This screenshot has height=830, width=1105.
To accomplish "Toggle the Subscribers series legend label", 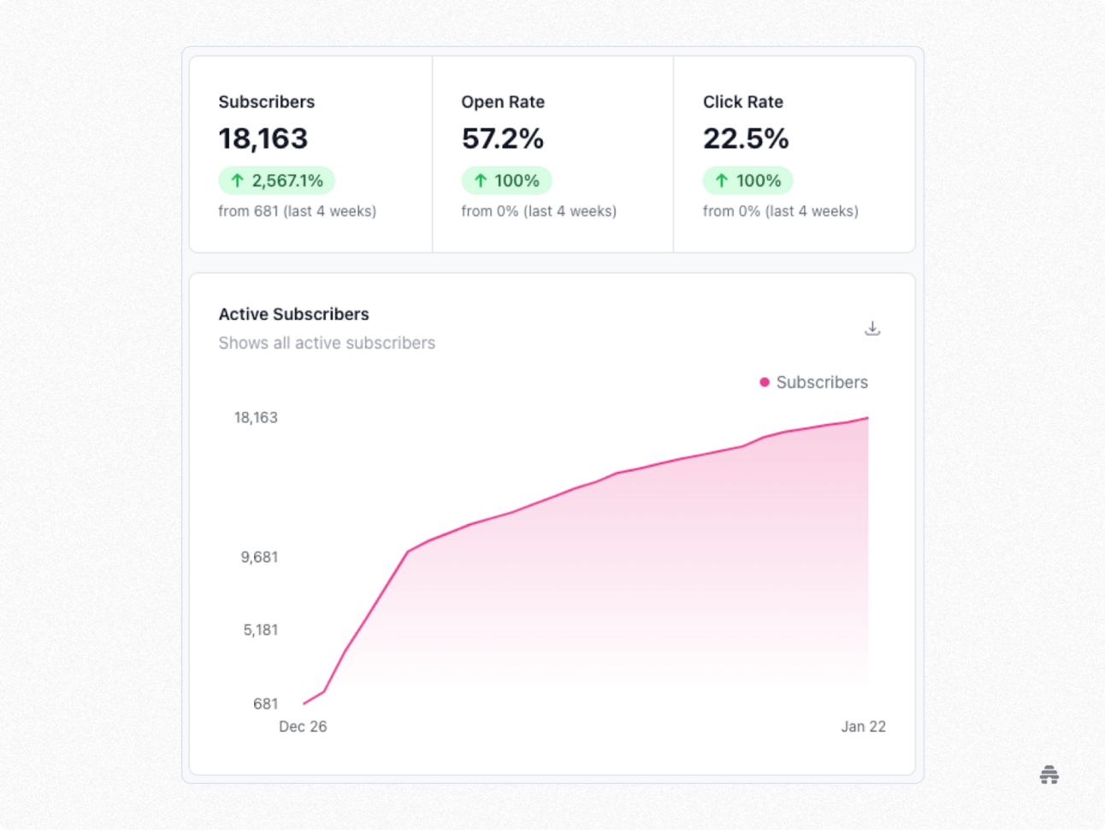I will tap(822, 382).
